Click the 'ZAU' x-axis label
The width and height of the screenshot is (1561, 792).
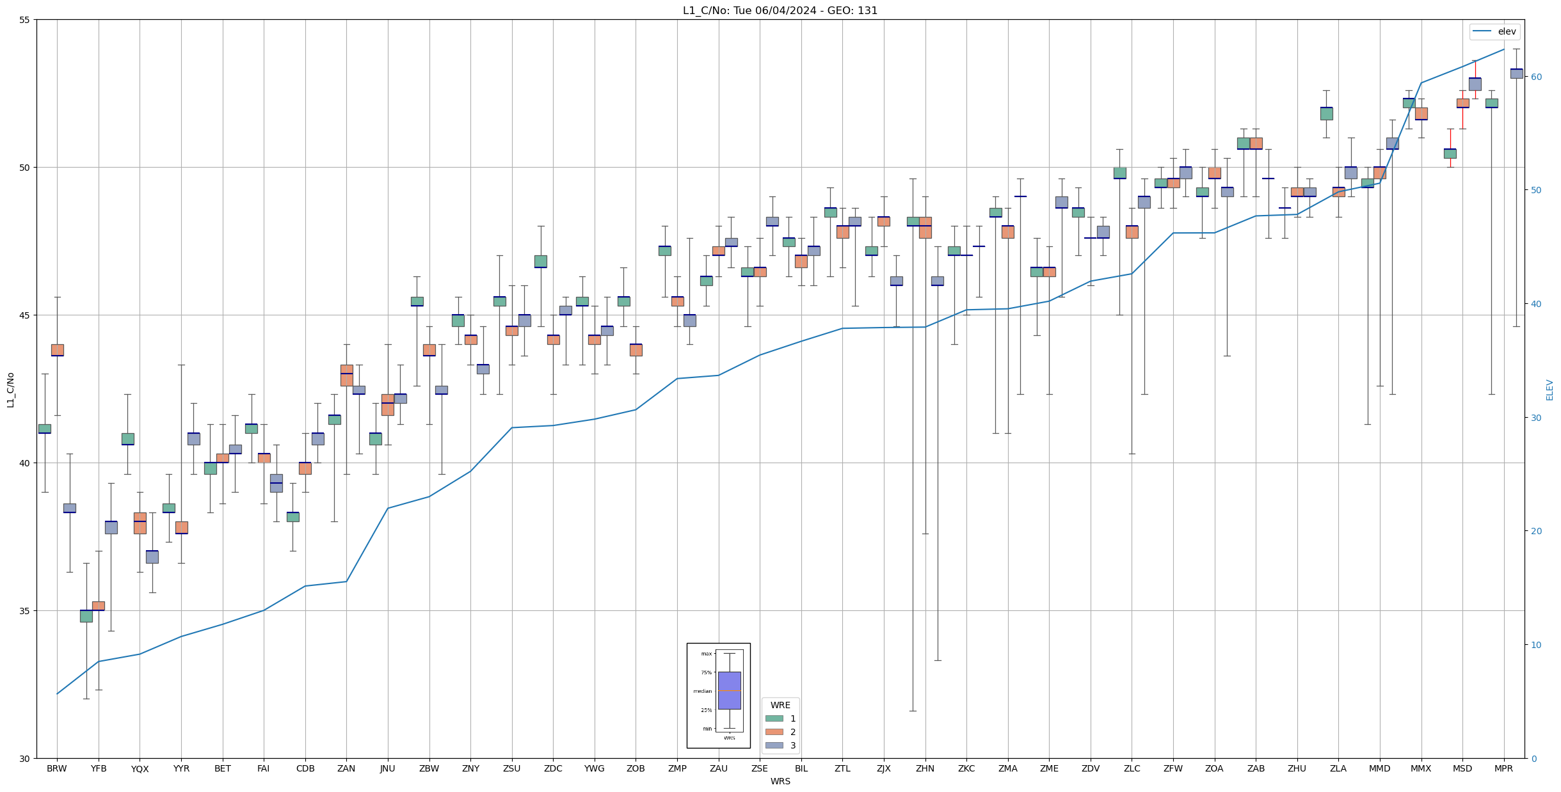719,768
